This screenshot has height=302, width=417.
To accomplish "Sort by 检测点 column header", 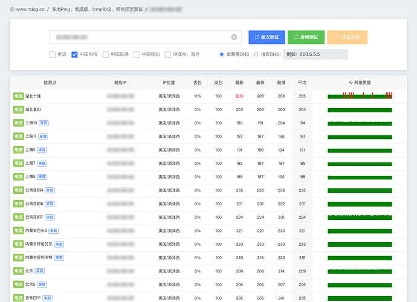I will 50,83.
